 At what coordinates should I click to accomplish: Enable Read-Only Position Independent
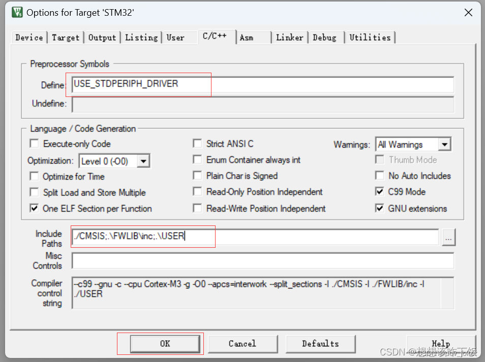click(197, 191)
